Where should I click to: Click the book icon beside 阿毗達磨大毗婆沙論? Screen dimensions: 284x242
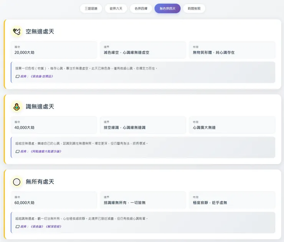[x=17, y=151]
